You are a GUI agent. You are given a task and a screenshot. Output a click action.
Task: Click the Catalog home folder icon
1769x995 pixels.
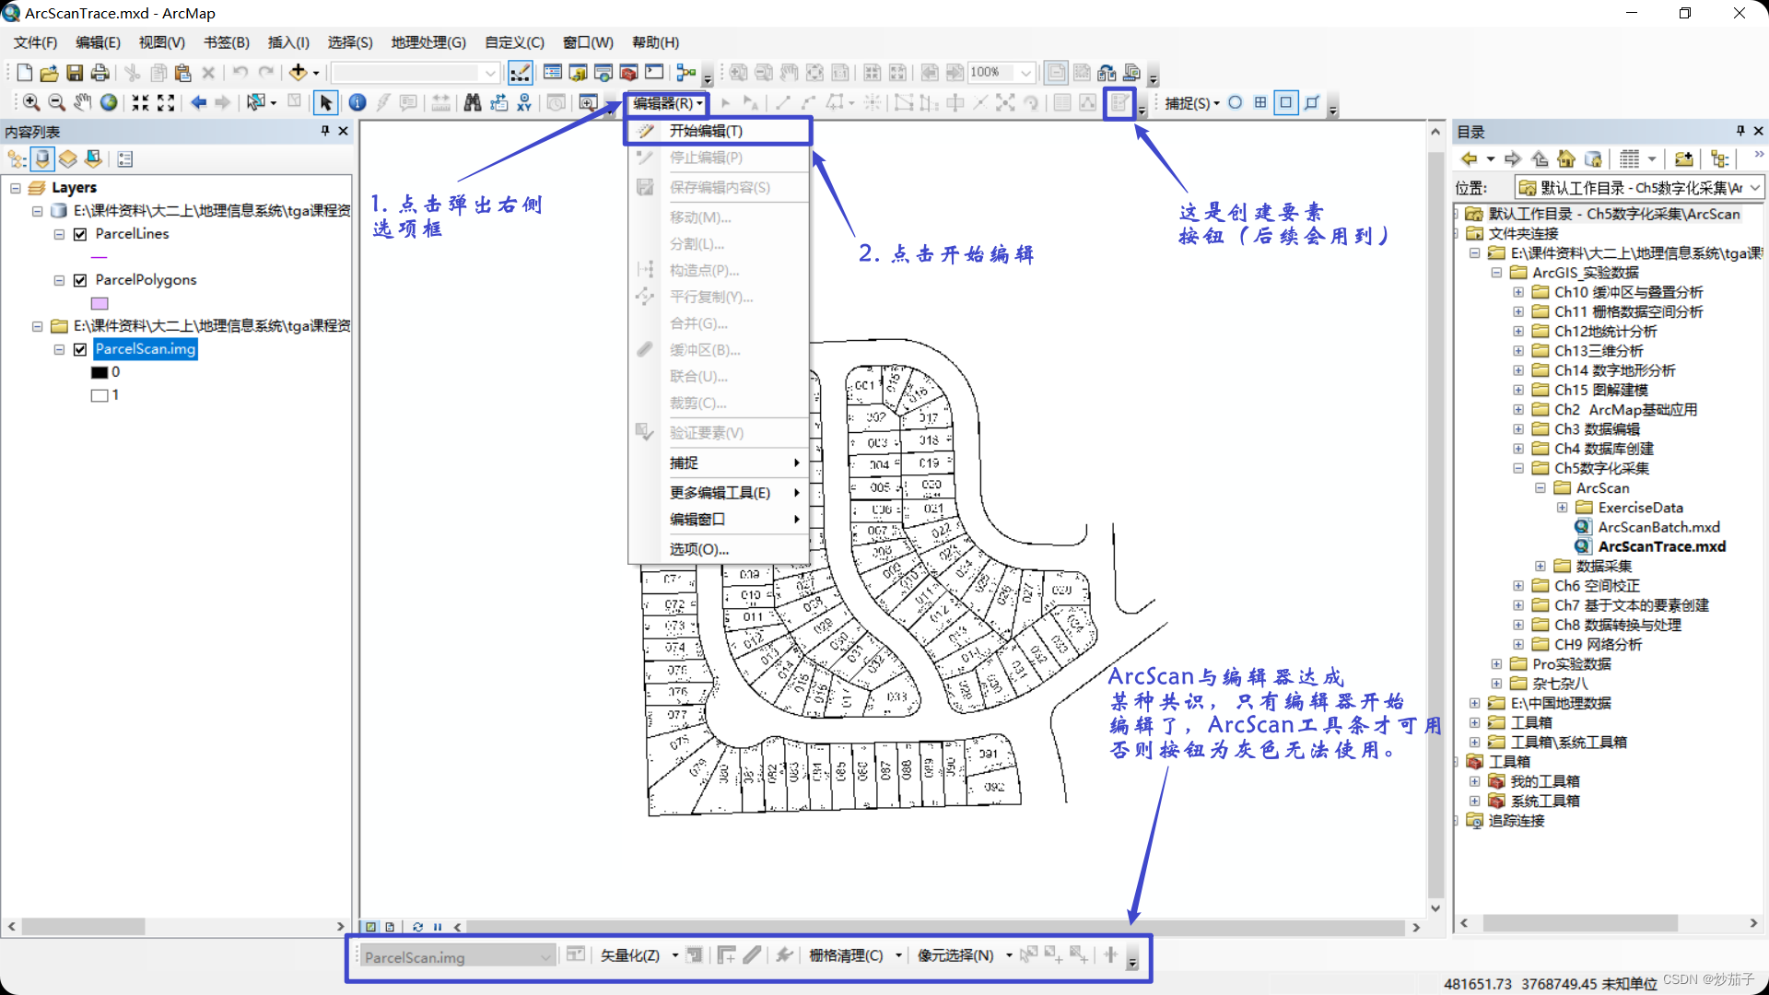pos(1566,158)
